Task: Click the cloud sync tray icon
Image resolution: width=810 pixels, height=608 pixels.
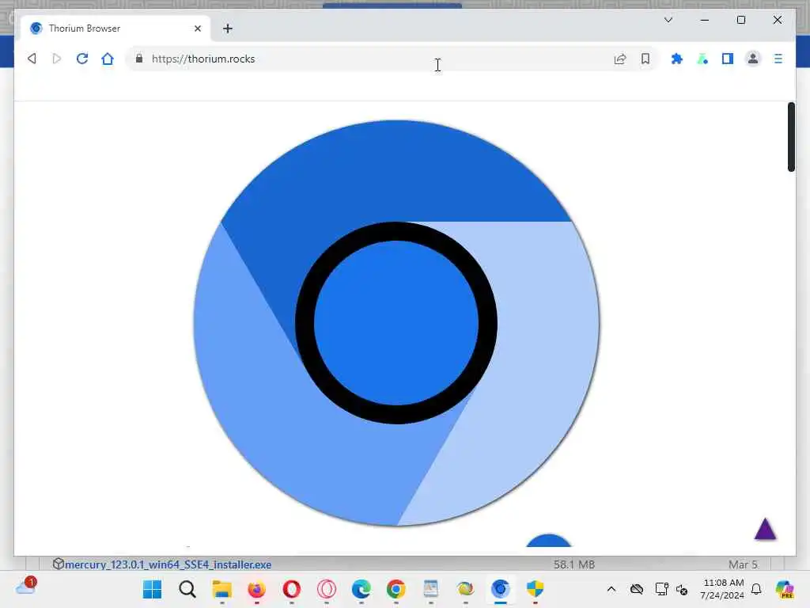Action: [637, 589]
